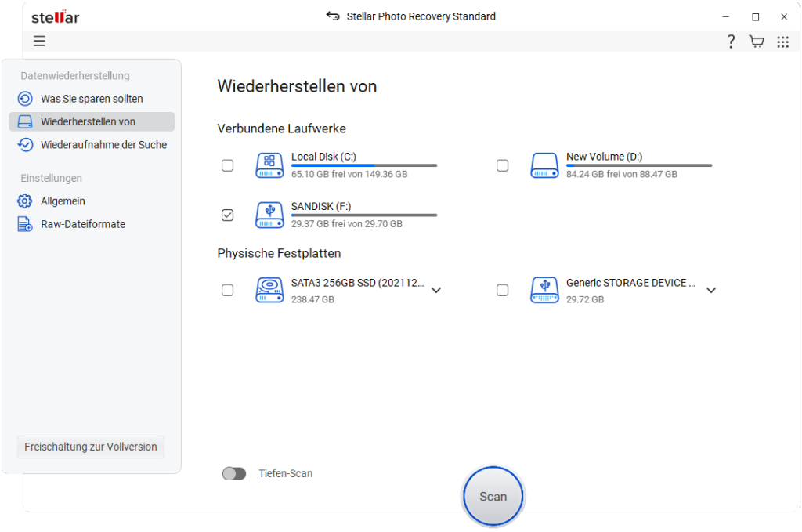
Task: Select Was Sie sparen sollten
Action: 92,99
